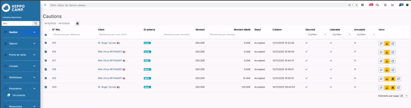Open the Sécurisé Oui/Non filter dropdown
The width and height of the screenshot is (411, 108).
(x=316, y=34)
